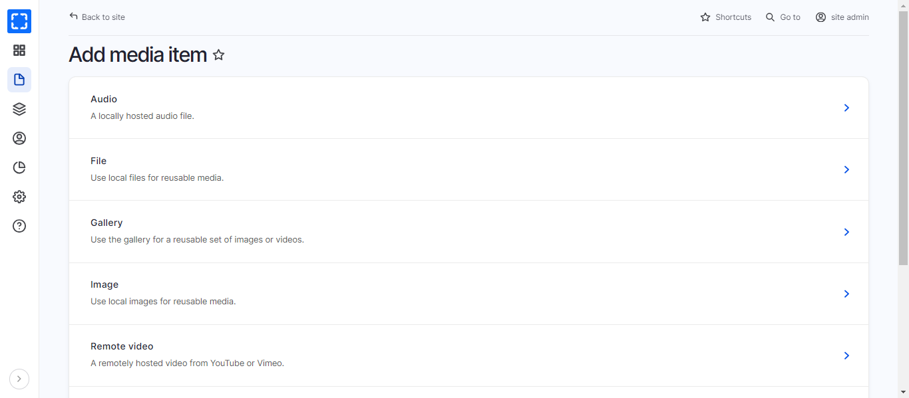909x398 pixels.
Task: Add this page to shortcuts via star
Action: coord(218,55)
